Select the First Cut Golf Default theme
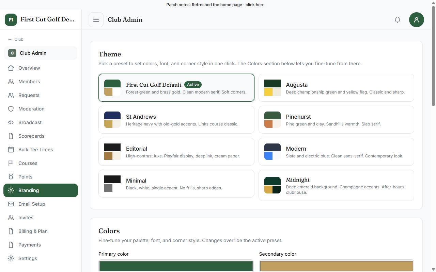Viewport: 436px width, 272px height. tap(176, 88)
